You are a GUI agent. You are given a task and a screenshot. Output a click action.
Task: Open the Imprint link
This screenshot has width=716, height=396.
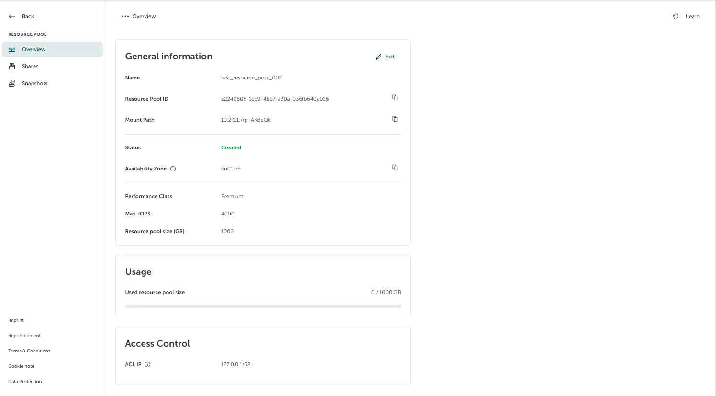16,320
